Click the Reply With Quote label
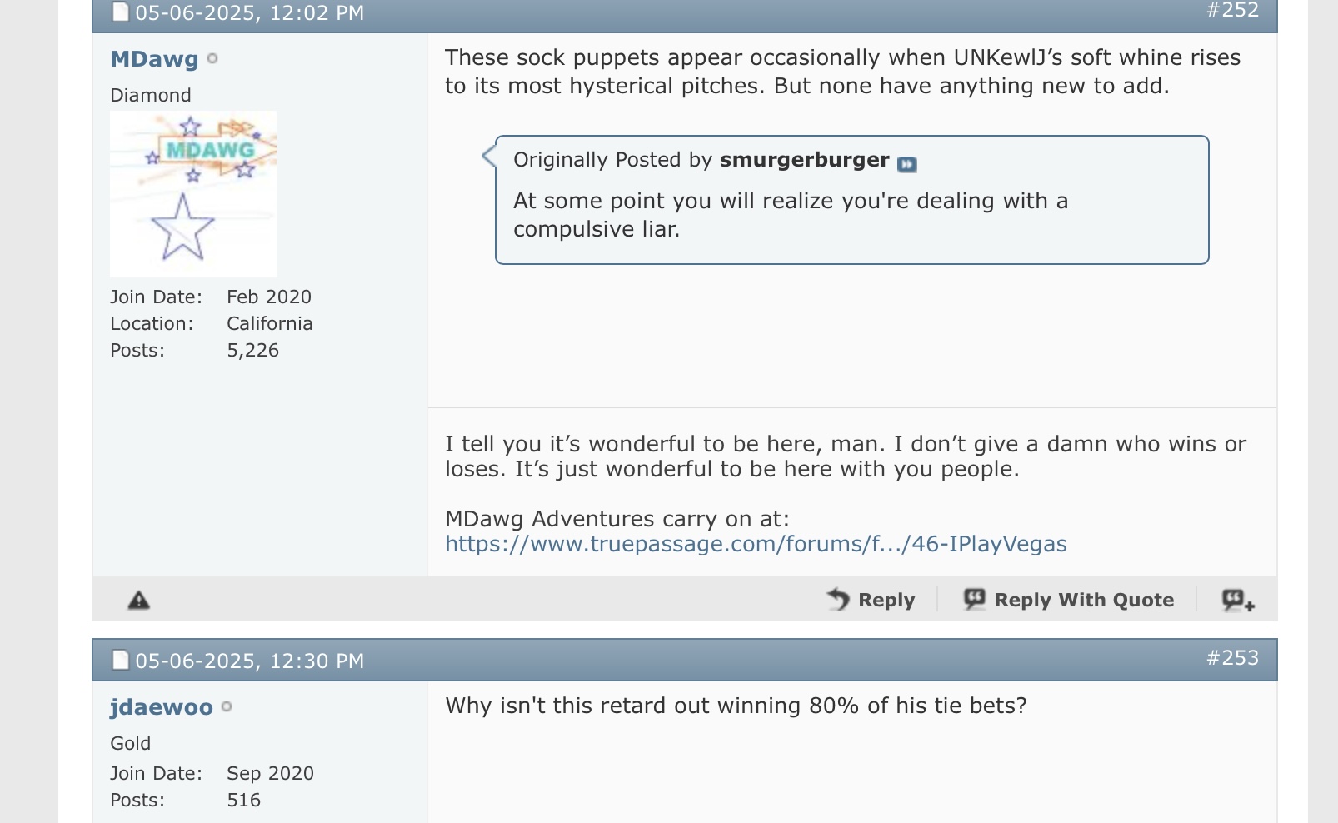 tap(1084, 600)
